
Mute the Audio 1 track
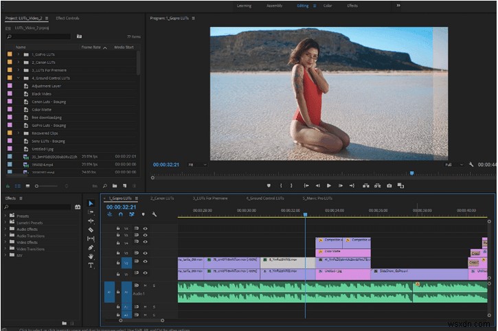pyautogui.click(x=145, y=285)
